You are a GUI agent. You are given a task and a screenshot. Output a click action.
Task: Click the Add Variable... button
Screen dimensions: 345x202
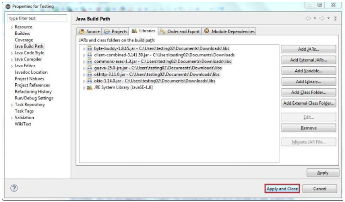coord(309,71)
